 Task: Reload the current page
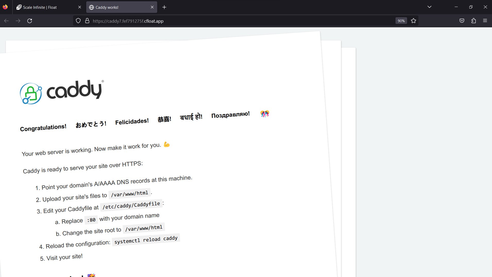coord(30,21)
